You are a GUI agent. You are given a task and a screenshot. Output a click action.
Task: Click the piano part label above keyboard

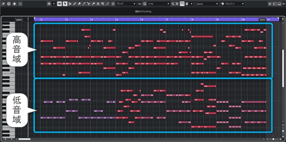point(19,20)
